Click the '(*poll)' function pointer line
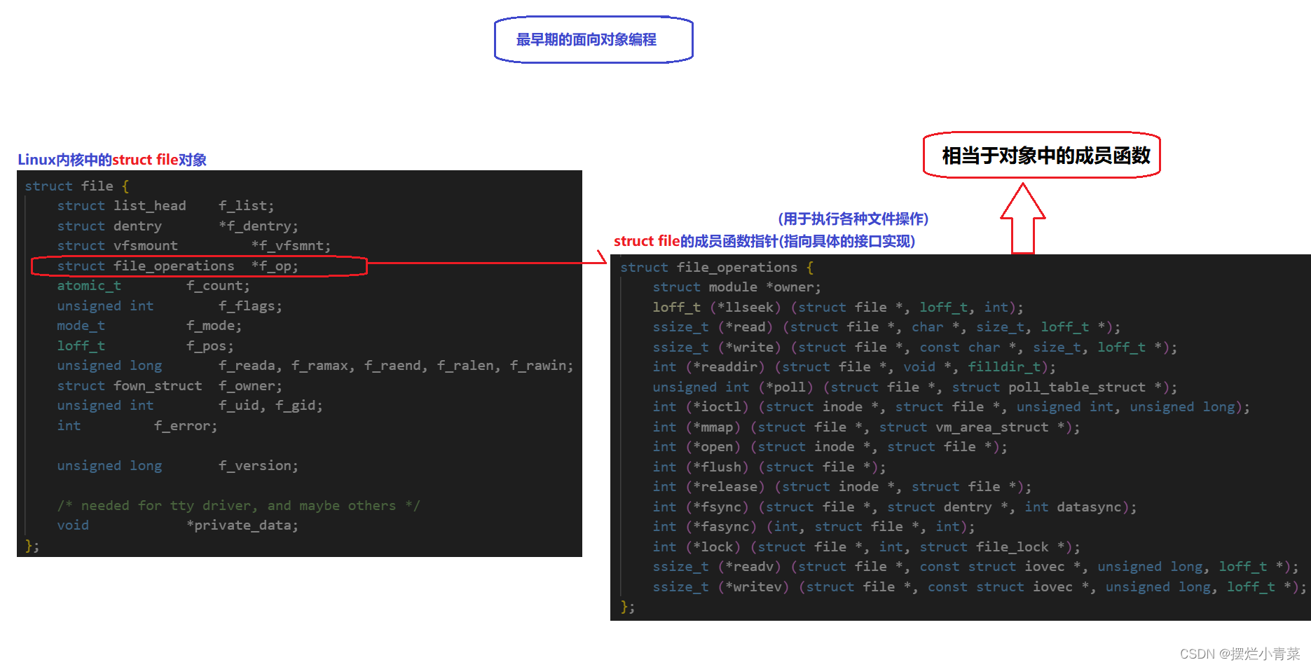 click(915, 387)
